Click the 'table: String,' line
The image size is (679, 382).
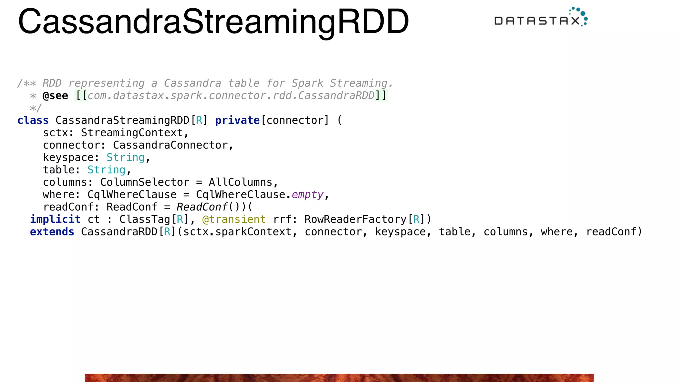[87, 170]
